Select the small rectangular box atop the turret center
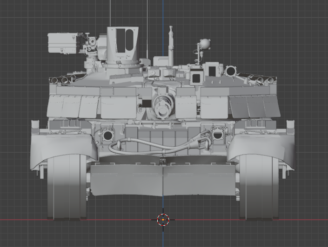This screenshot has width=328, height=247. 161,61
